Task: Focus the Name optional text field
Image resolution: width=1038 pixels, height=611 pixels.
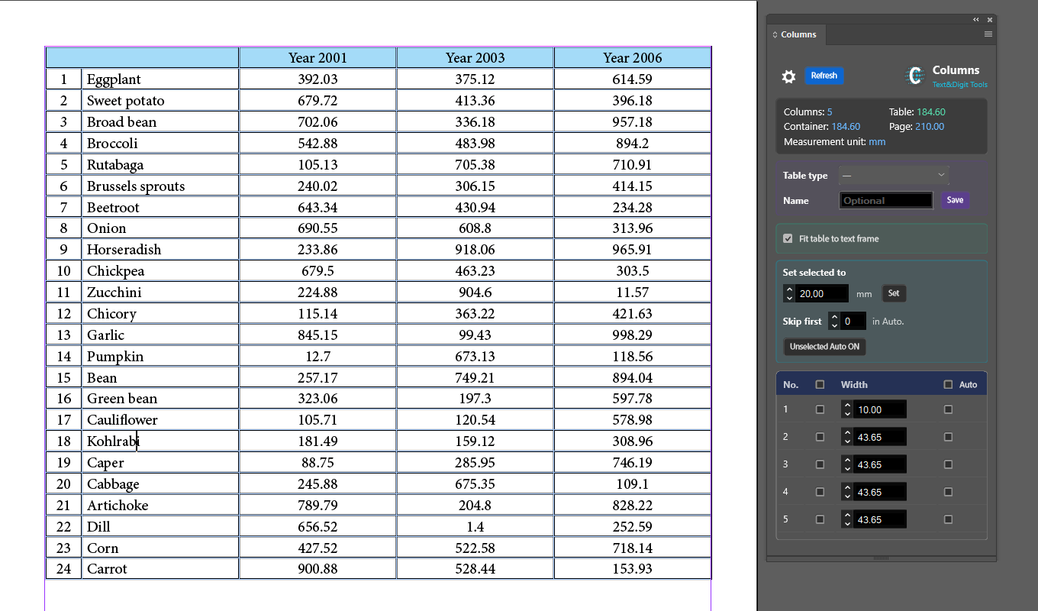Action: coord(886,200)
